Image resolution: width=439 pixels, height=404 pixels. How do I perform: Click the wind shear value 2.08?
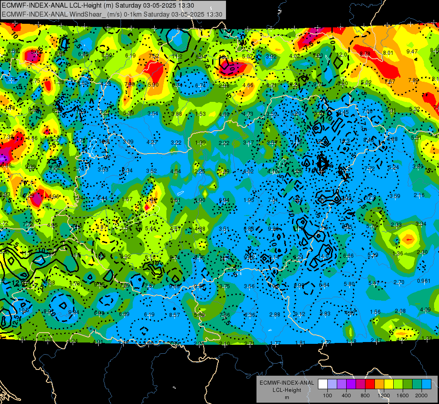click(400, 311)
